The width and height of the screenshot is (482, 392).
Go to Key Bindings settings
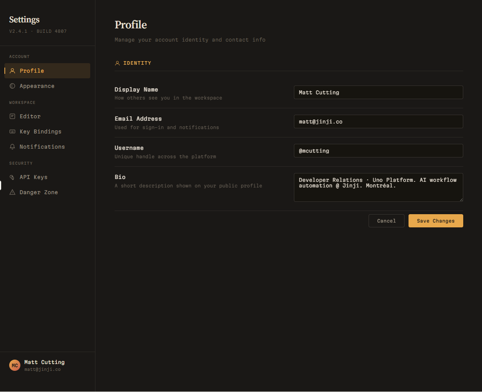tap(40, 131)
